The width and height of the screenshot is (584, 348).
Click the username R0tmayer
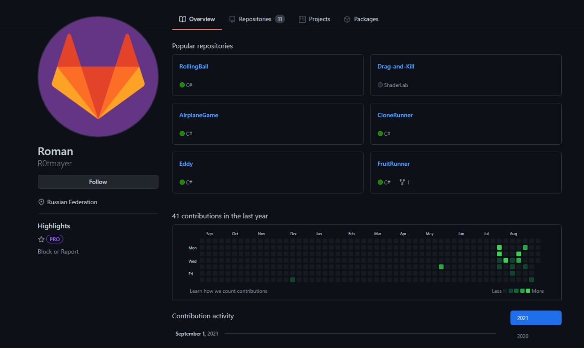pyautogui.click(x=55, y=163)
